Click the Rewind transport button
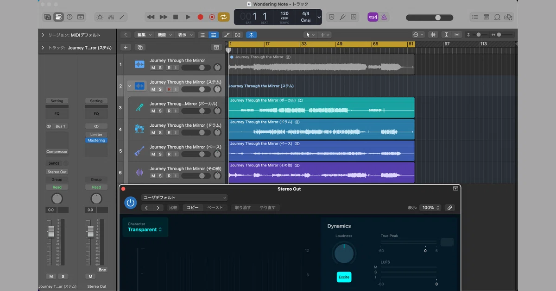Viewport: 556px width, 291px height. click(151, 17)
